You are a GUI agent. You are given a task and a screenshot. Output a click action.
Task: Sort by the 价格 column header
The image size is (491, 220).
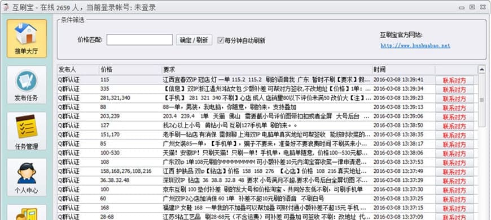pos(130,70)
